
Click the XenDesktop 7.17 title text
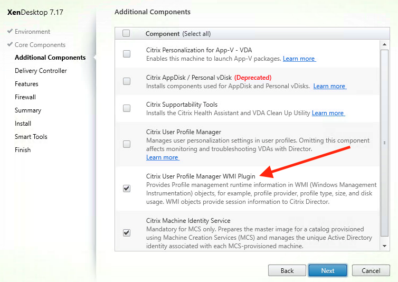pos(35,12)
